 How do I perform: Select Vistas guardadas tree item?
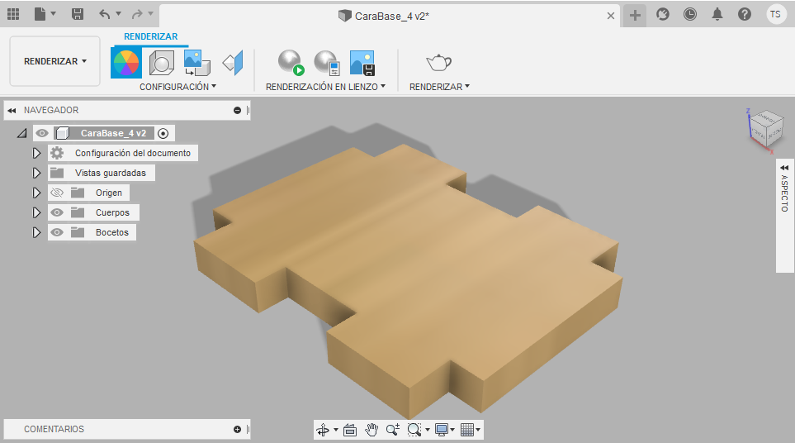tap(111, 173)
